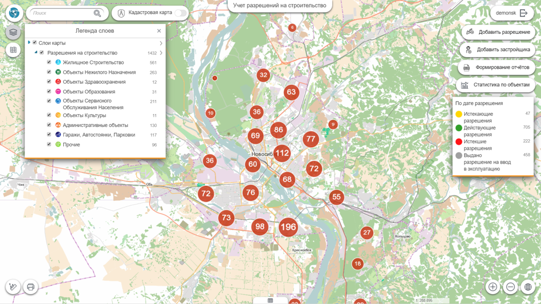The width and height of the screenshot is (541, 304).
Task: Collapse the Слои карты tree node
Action: tap(29, 43)
